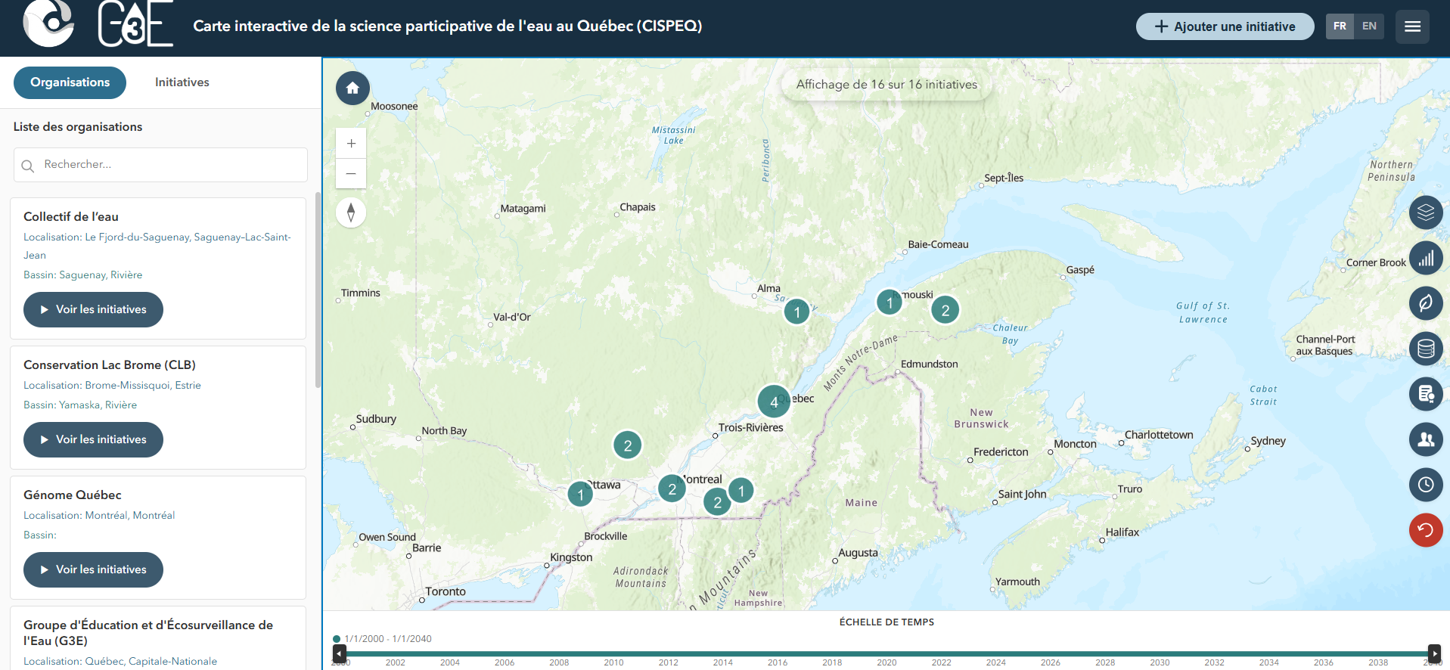Click the leaf-shaped filter icon
The image size is (1450, 670).
coord(1426,303)
